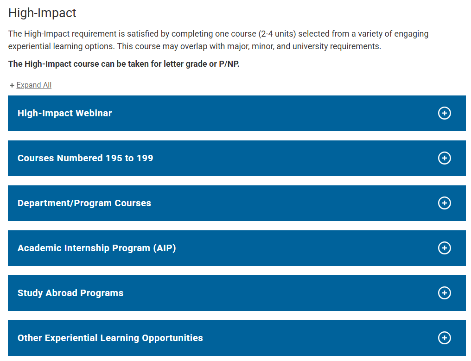Click the small plus sign before Expand All
This screenshot has height=361, width=471.
point(12,85)
